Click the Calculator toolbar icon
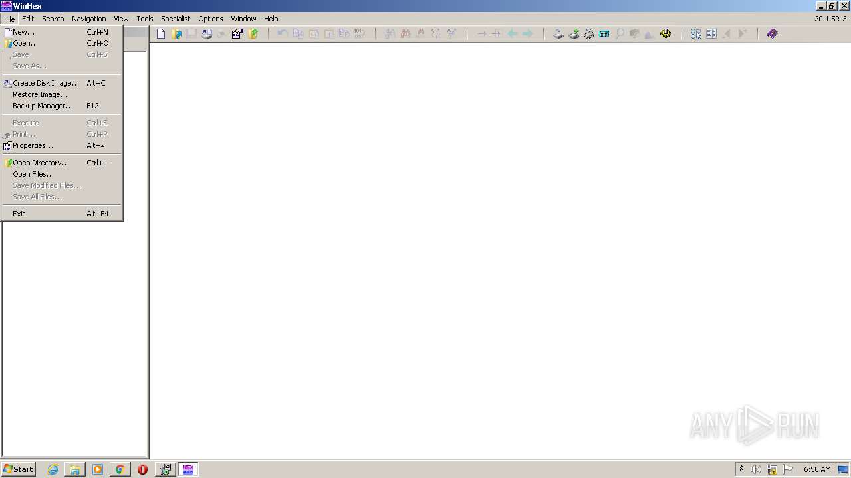851x478 pixels. 604,34
